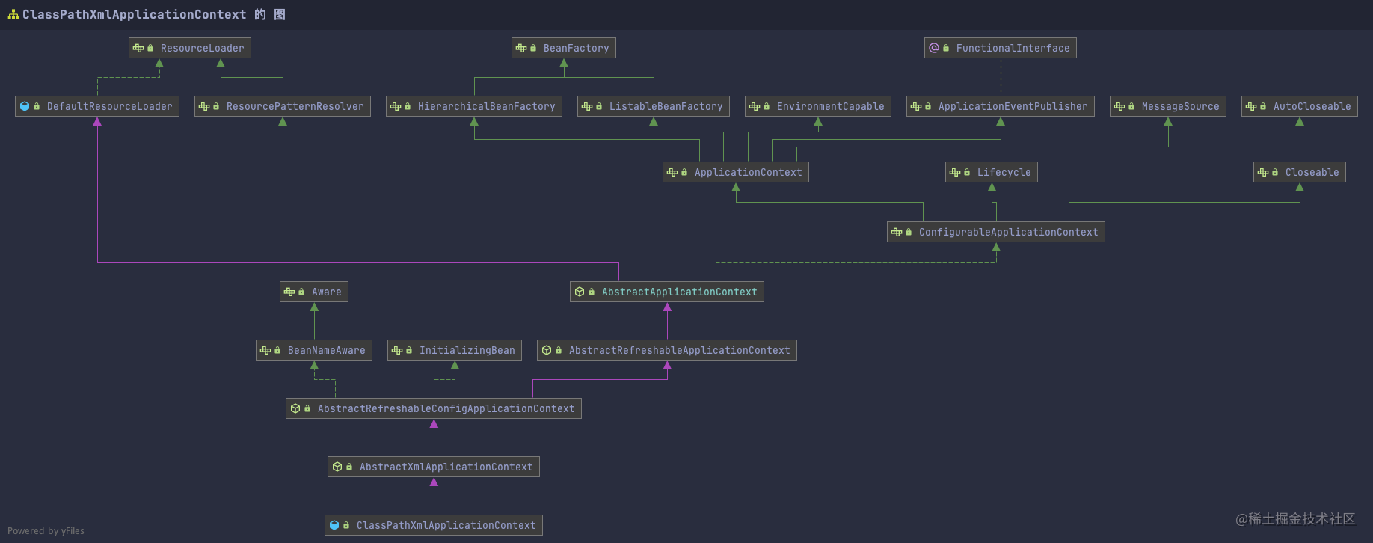Select the ConfigurableApplicationContext node
Image resolution: width=1373 pixels, height=543 pixels.
click(x=996, y=232)
